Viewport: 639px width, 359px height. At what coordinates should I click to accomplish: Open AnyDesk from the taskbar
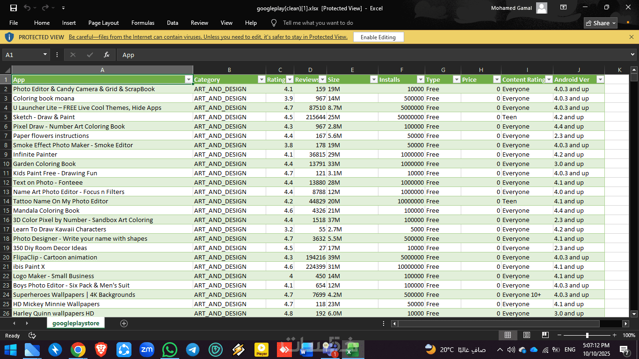point(284,349)
